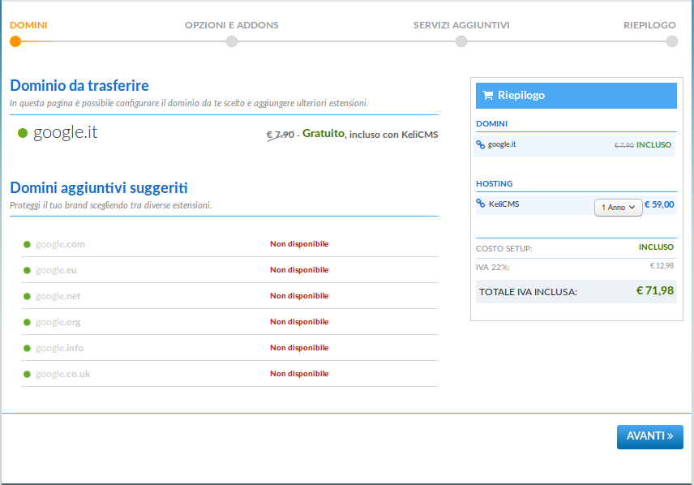The image size is (694, 485).
Task: Click the SERVIZI AGGIUNTIVI progress circle
Action: 461,41
